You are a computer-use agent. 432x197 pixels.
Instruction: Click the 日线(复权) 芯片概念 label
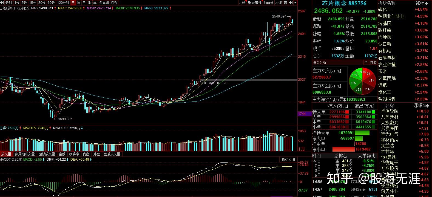(15, 8)
